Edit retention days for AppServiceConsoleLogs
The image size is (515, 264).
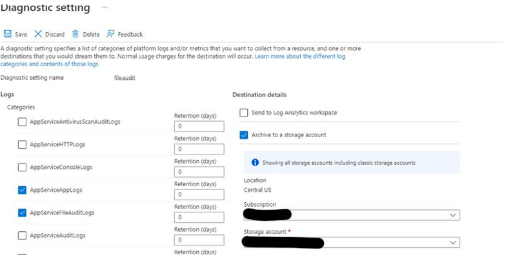(x=199, y=172)
